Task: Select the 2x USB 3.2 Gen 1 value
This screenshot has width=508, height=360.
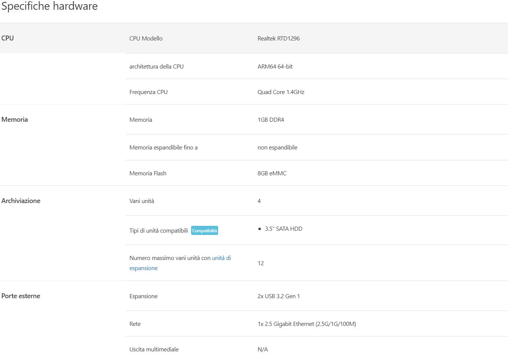Action: click(278, 296)
